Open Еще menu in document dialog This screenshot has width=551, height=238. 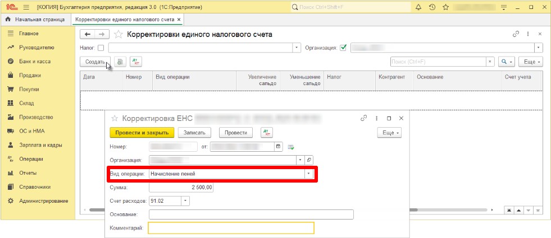tap(389, 133)
